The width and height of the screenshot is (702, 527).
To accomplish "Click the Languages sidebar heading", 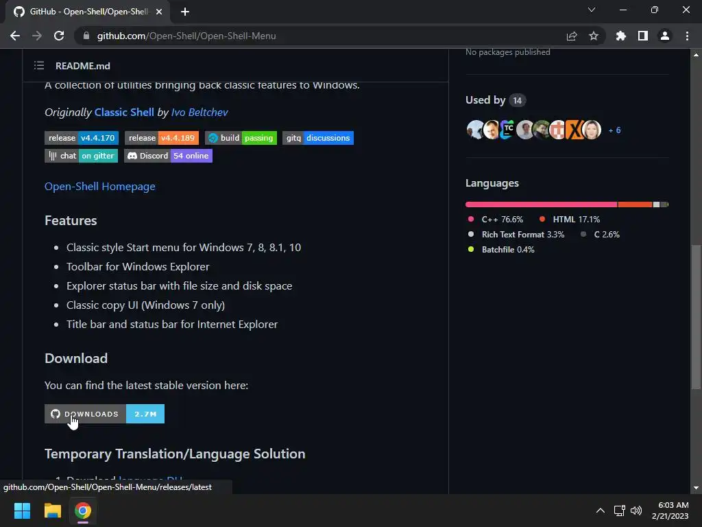I will (x=492, y=183).
